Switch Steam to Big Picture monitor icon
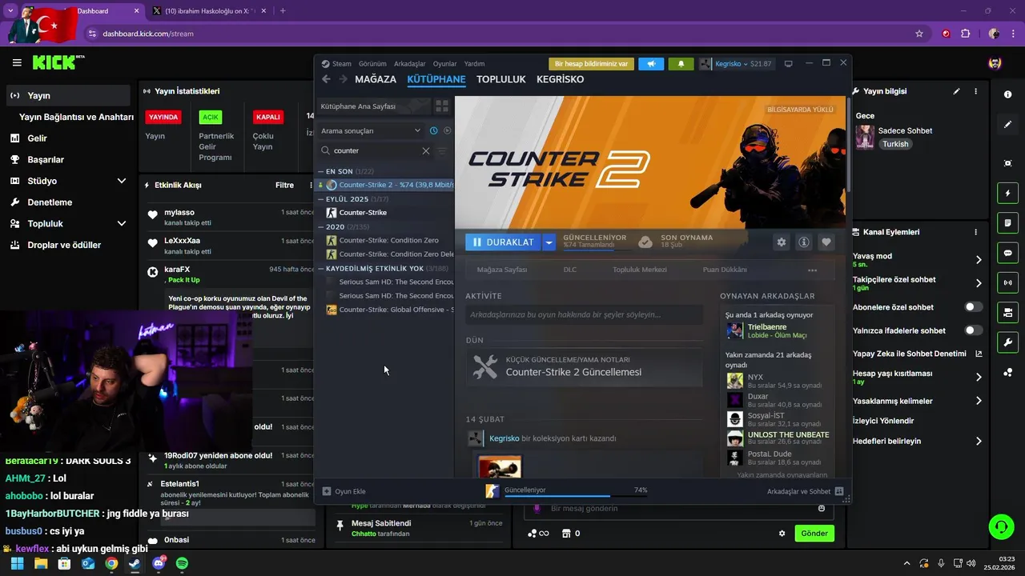The height and width of the screenshot is (576, 1025). click(788, 64)
